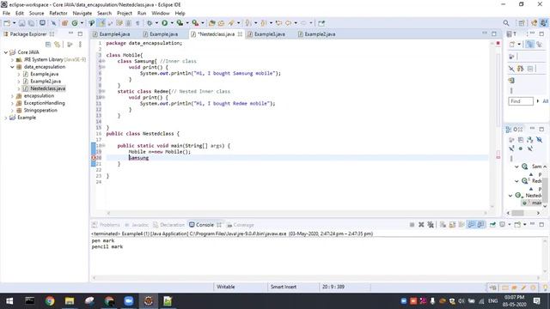Click the Package Explorer View Menu icon

[x=80, y=45]
